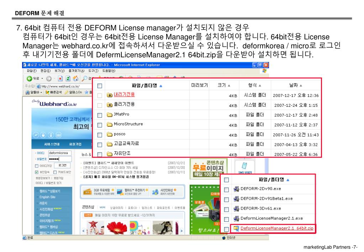This screenshot has height=252, width=364.
Task: Click the 아이디 / 비밀번호 찾기 link
Action: click(x=48, y=183)
